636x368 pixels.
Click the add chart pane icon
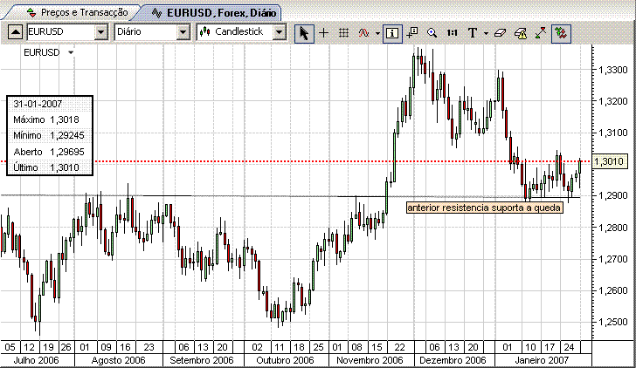412,33
